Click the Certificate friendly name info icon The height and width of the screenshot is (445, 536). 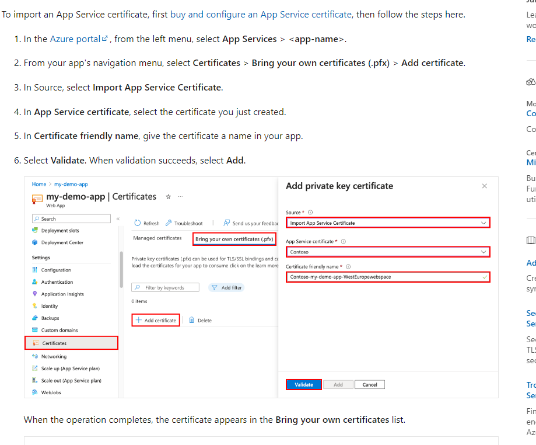tap(348, 267)
